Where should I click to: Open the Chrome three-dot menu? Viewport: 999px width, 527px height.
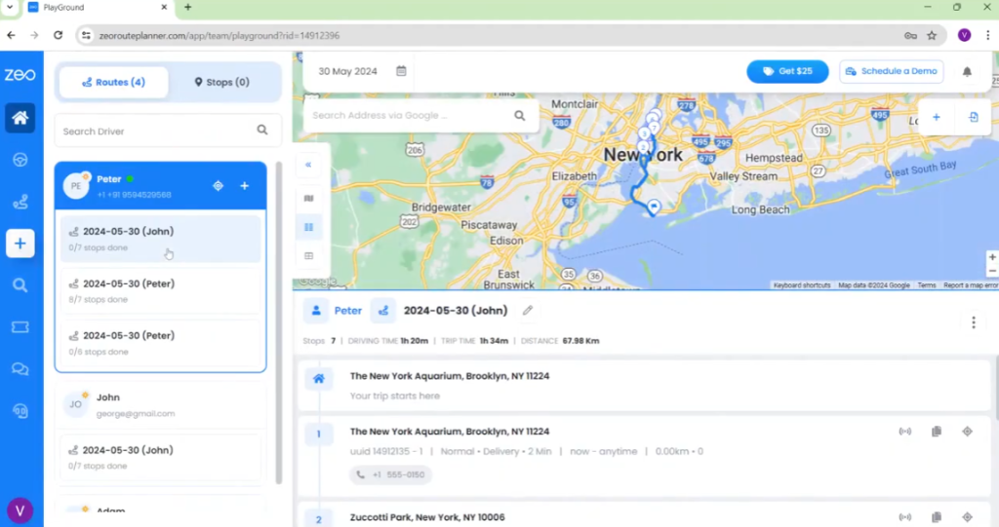pyautogui.click(x=987, y=36)
